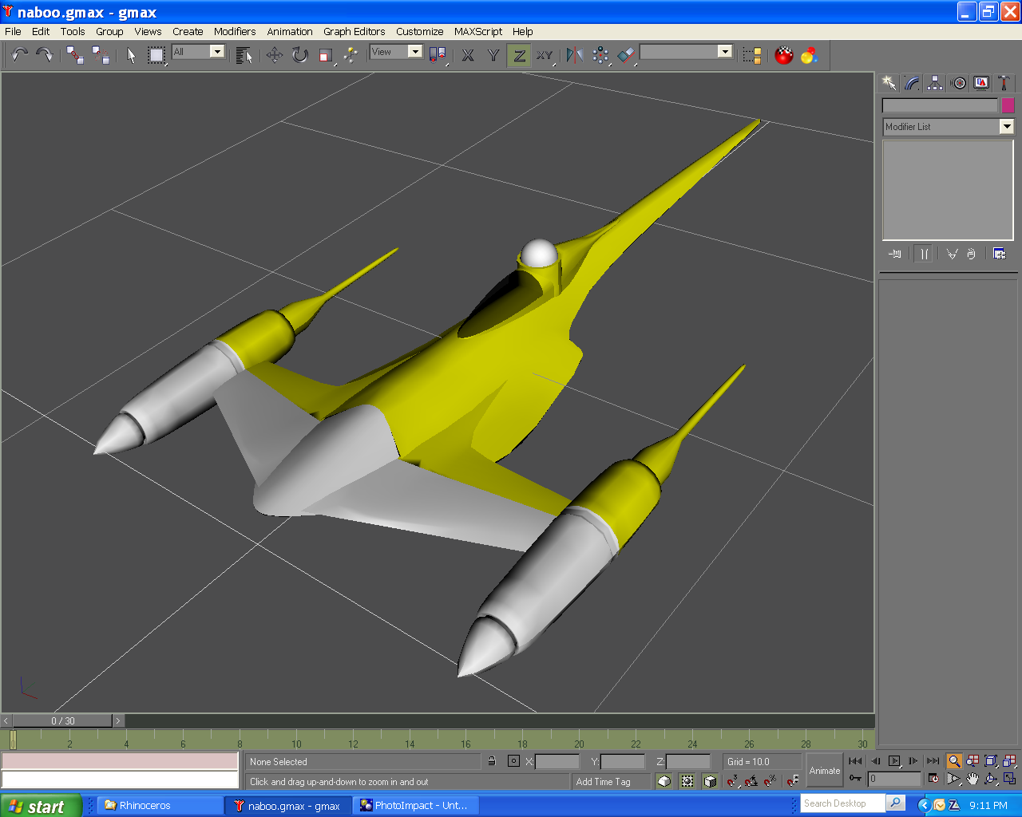Click the X coordinate input field
The image size is (1022, 817).
click(557, 762)
